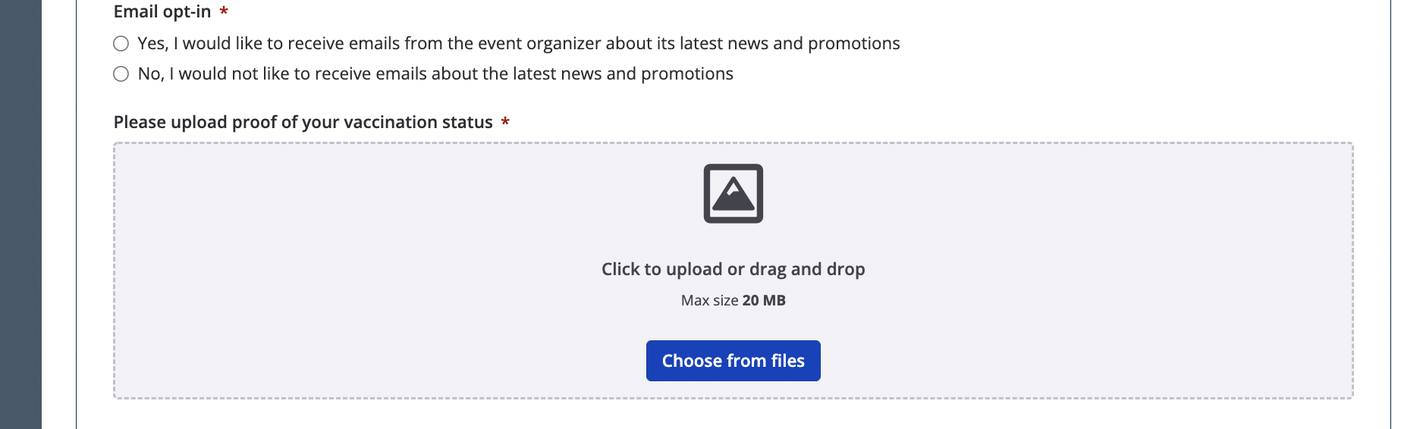
Task: Click the dark sidebar strip at left edge
Action: point(20,214)
